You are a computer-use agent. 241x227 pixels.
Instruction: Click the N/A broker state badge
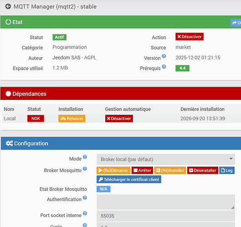pyautogui.click(x=103, y=189)
